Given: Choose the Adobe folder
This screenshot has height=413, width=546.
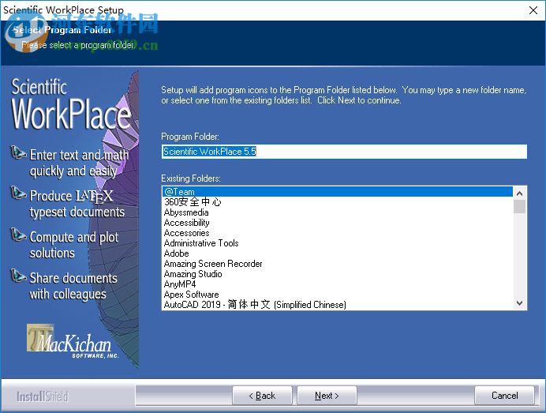Looking at the screenshot, I should (x=337, y=253).
